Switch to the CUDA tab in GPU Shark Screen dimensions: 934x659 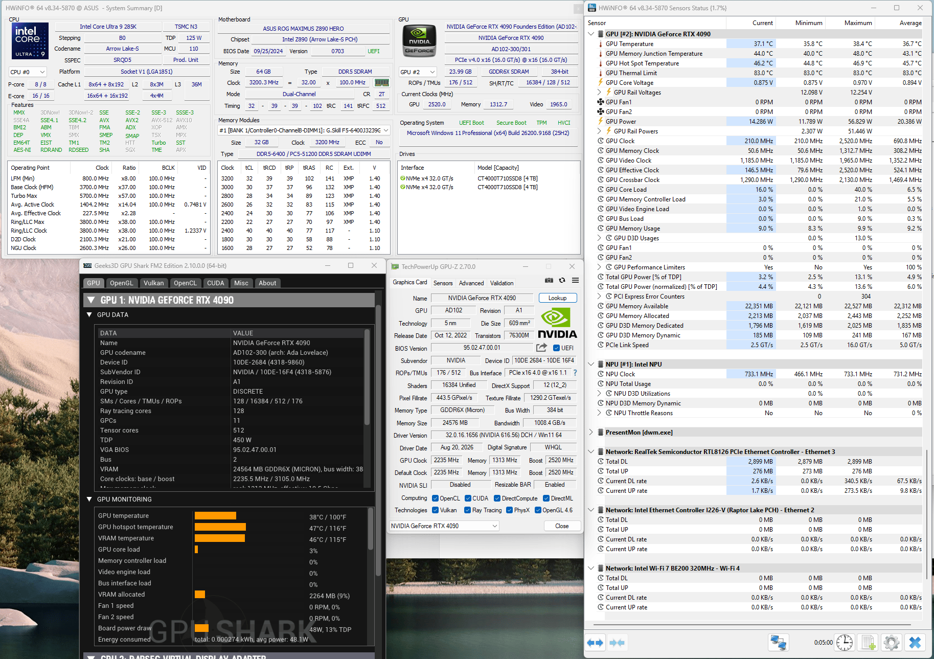[215, 283]
